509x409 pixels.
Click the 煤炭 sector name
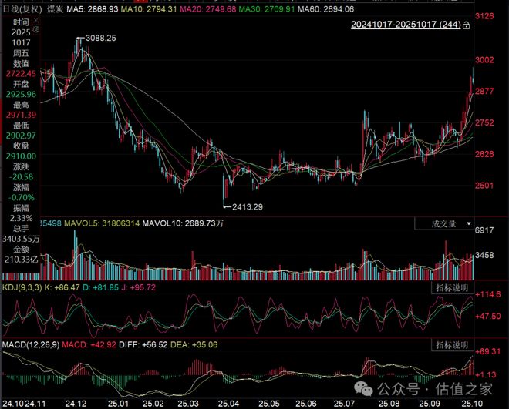[x=56, y=8]
